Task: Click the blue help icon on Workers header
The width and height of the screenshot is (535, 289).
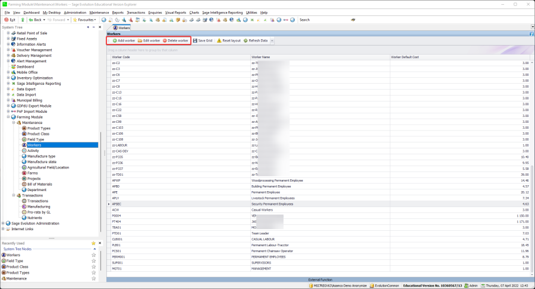Action: pyautogui.click(x=531, y=34)
